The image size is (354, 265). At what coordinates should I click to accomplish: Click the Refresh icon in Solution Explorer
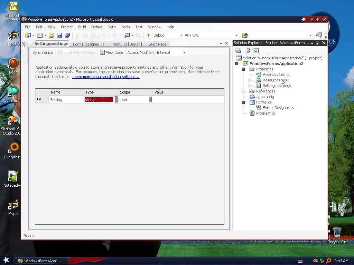(x=255, y=50)
